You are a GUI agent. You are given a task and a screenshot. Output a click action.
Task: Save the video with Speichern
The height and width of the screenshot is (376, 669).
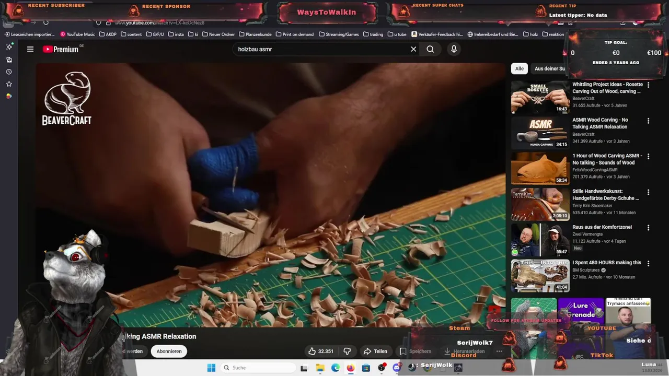(416, 351)
